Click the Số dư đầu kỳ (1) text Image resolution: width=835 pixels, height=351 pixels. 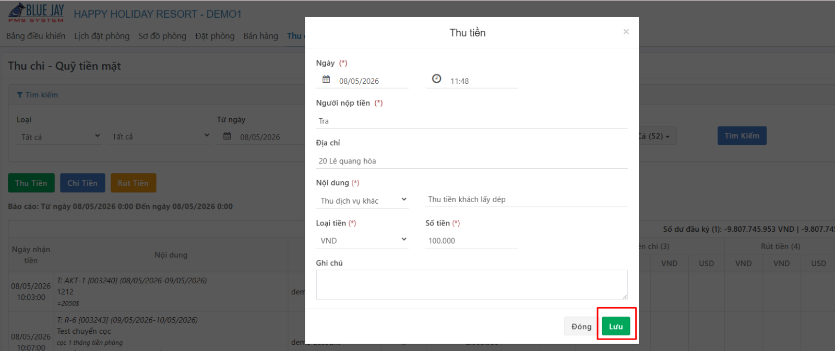click(x=693, y=229)
